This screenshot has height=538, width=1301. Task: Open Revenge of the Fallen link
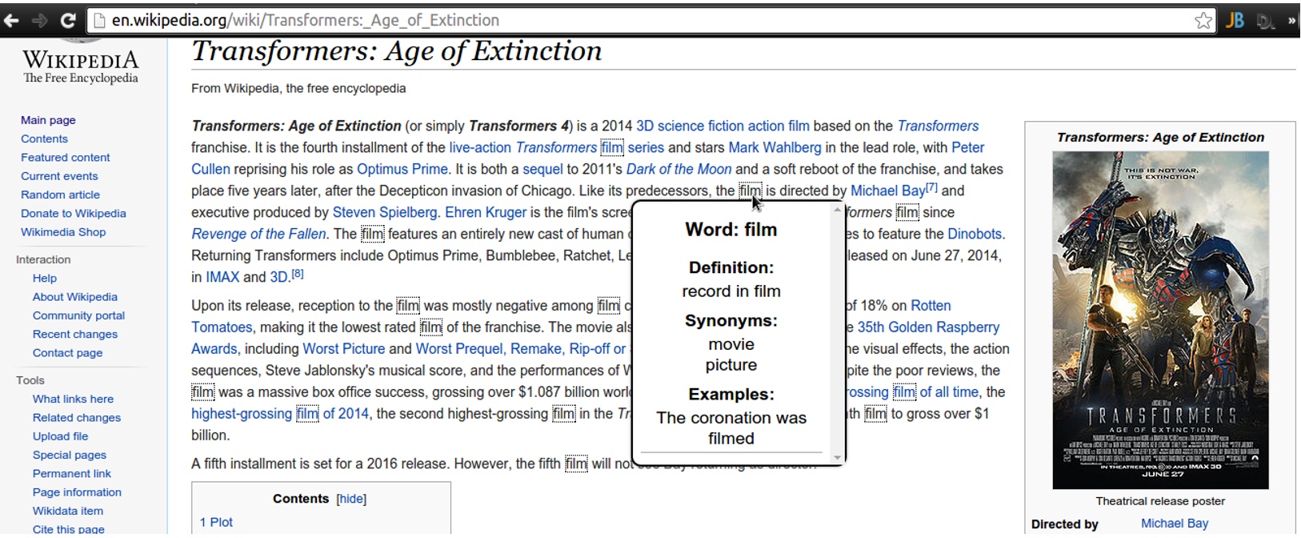258,235
